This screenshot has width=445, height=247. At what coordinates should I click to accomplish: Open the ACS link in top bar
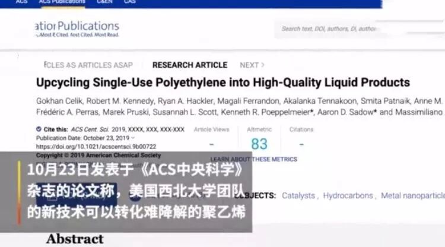(21, 2)
